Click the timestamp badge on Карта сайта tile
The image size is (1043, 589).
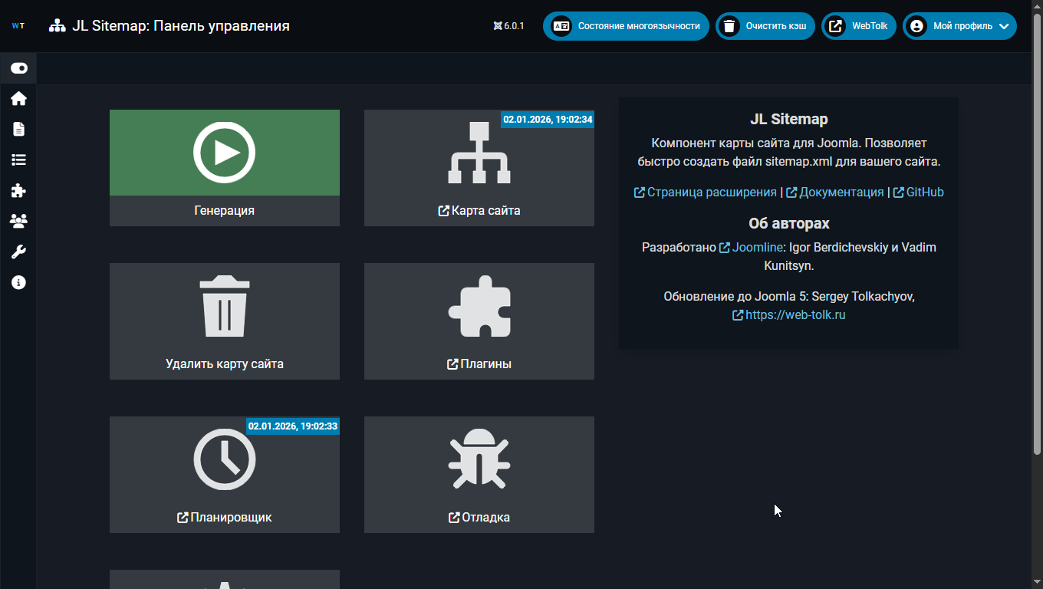click(548, 120)
